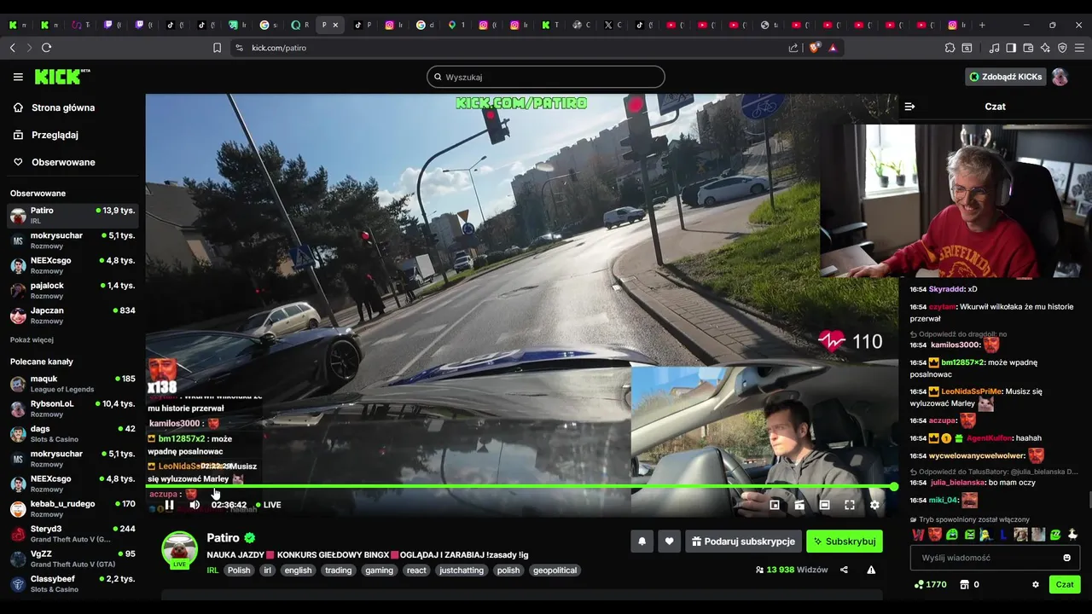
Task: Insert the duck emote
Action: point(1072,535)
